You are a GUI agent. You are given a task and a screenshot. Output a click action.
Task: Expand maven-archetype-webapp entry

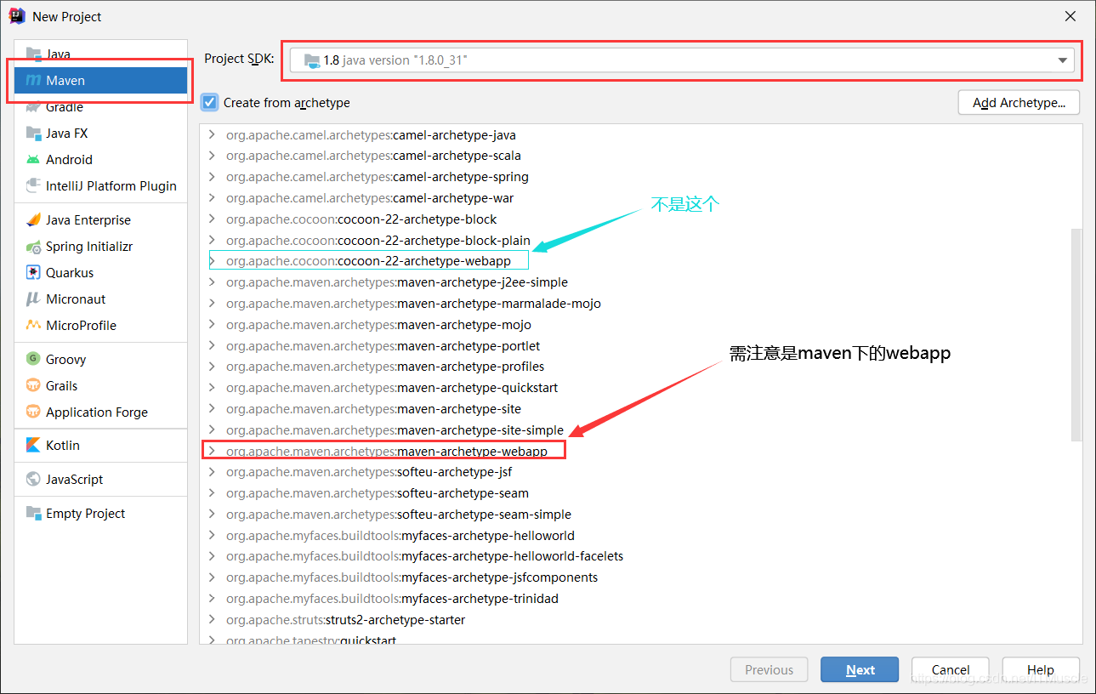pyautogui.click(x=212, y=451)
